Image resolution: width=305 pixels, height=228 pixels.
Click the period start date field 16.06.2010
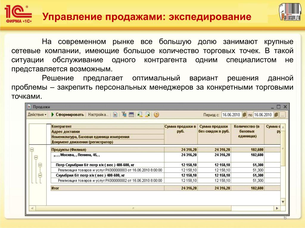(231, 115)
